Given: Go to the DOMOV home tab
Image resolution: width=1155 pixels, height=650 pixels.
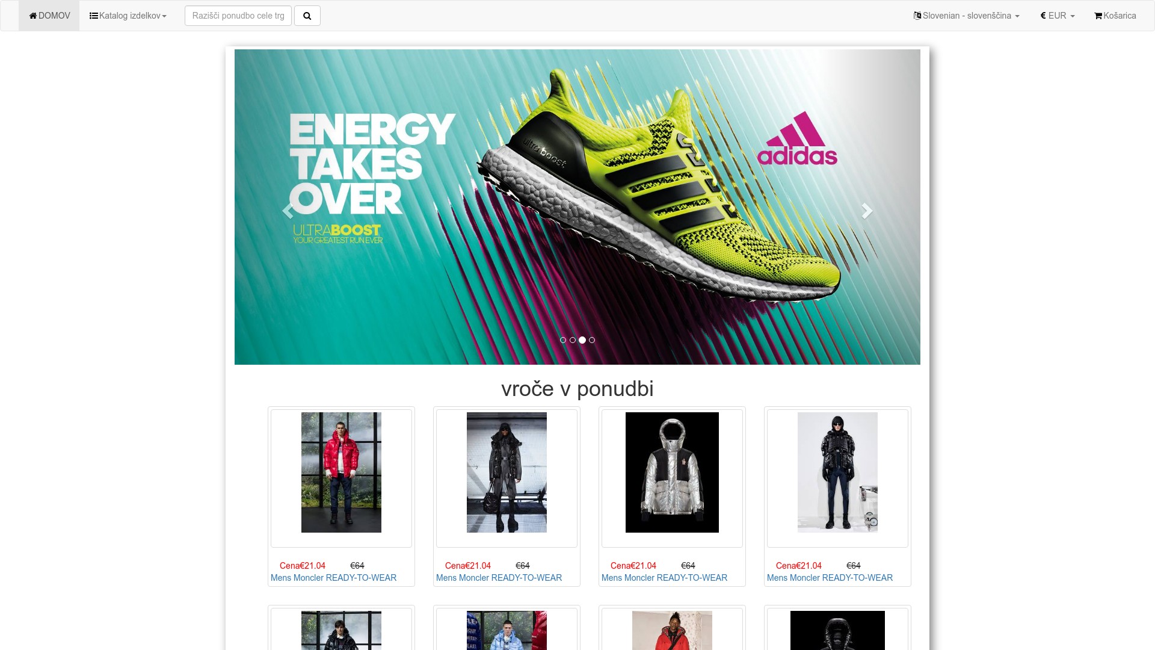Looking at the screenshot, I should tap(49, 16).
